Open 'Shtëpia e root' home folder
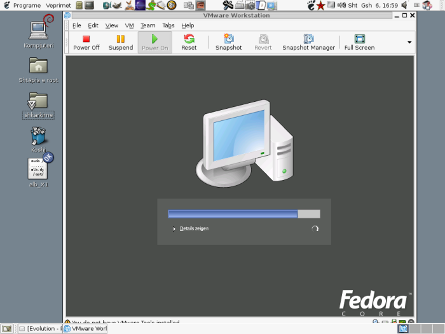The image size is (445, 334). click(38, 70)
